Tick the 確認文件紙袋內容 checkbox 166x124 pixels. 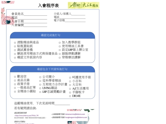(15, 58)
